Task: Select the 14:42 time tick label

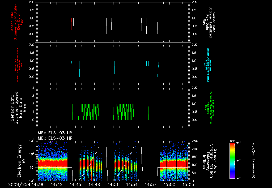Action: click(57, 185)
